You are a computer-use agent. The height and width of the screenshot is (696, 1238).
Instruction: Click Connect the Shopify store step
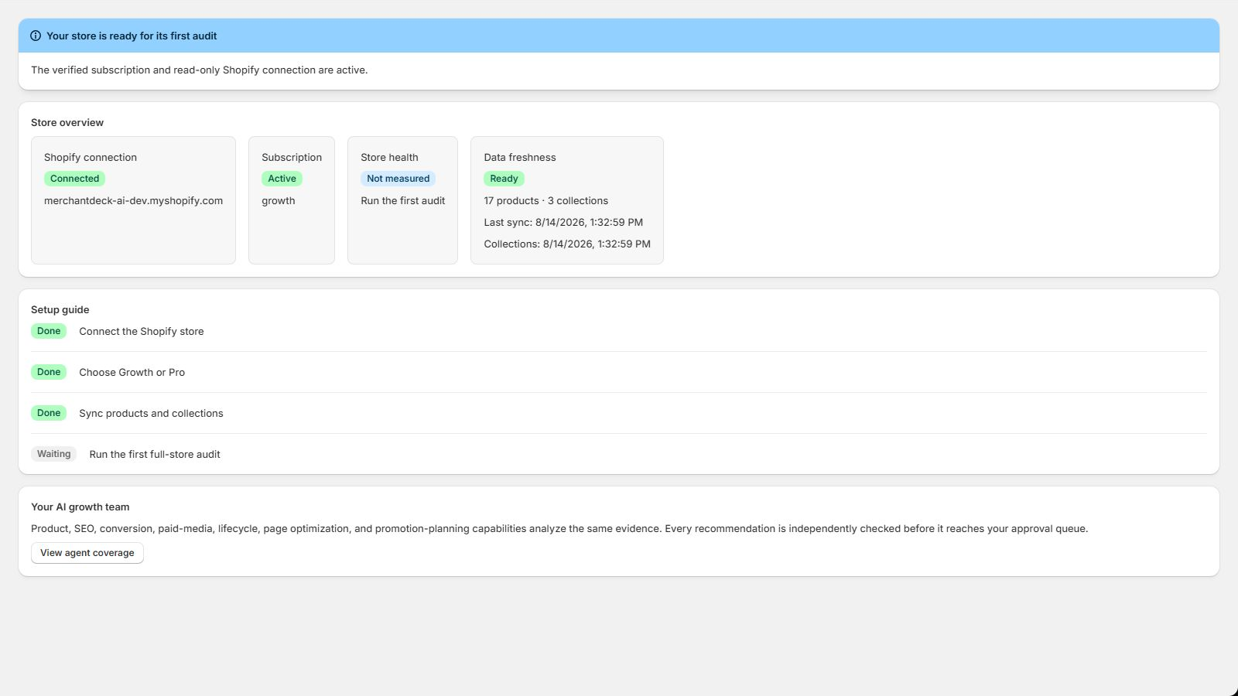[x=142, y=331]
